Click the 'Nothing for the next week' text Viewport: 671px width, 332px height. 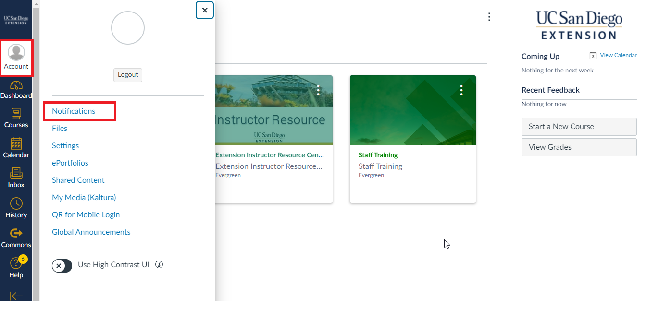558,70
